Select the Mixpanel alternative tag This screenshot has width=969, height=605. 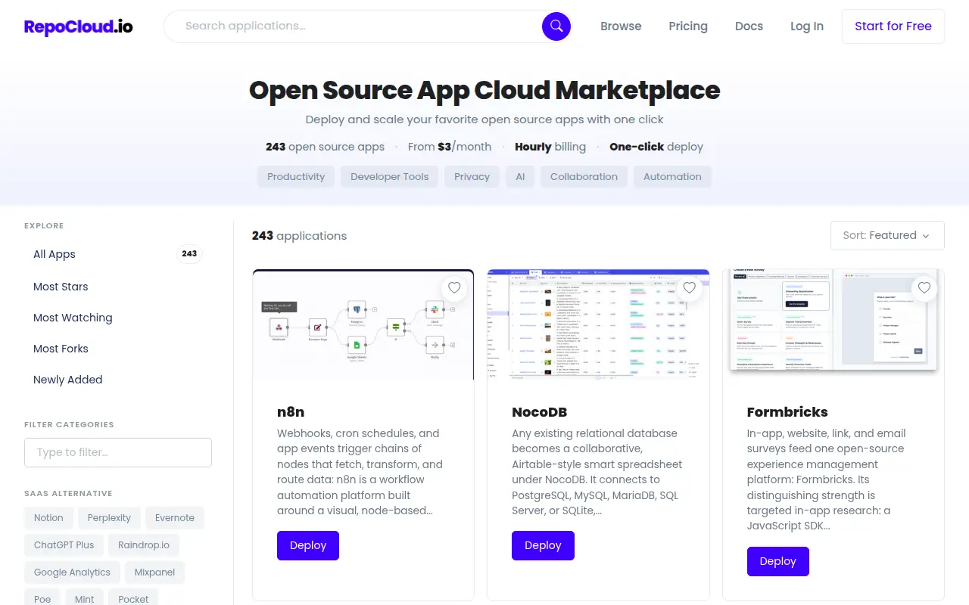pyautogui.click(x=154, y=572)
